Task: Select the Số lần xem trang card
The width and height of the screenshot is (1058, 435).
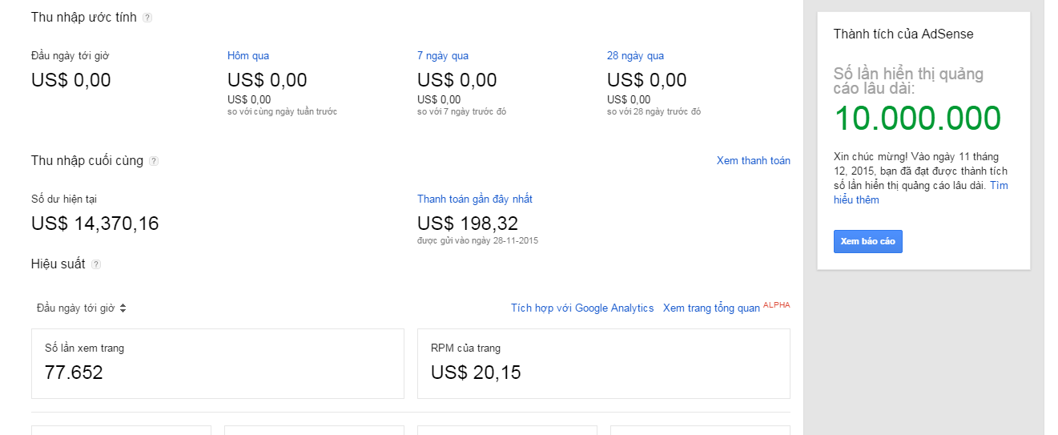Action: tap(217, 363)
